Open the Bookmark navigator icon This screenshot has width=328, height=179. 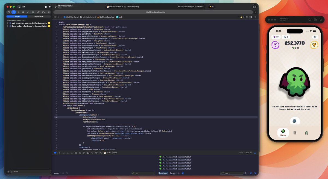tap(18, 12)
